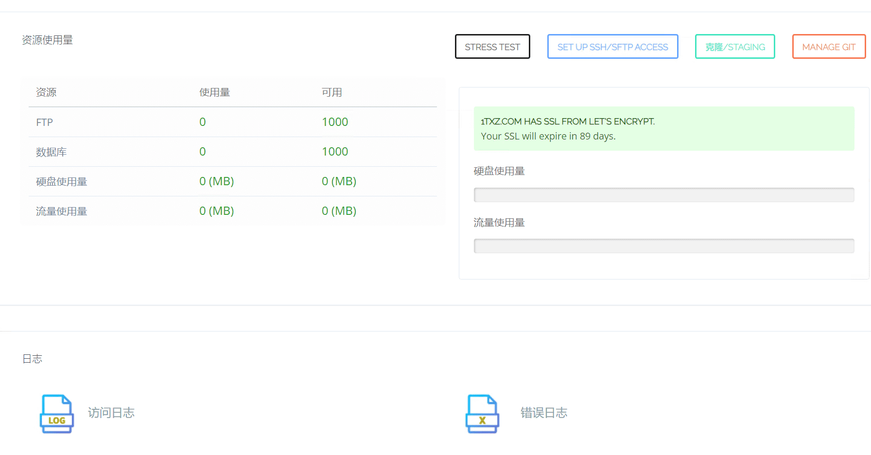The width and height of the screenshot is (871, 455).
Task: Click the 数据库 available count 1000
Action: coord(335,152)
